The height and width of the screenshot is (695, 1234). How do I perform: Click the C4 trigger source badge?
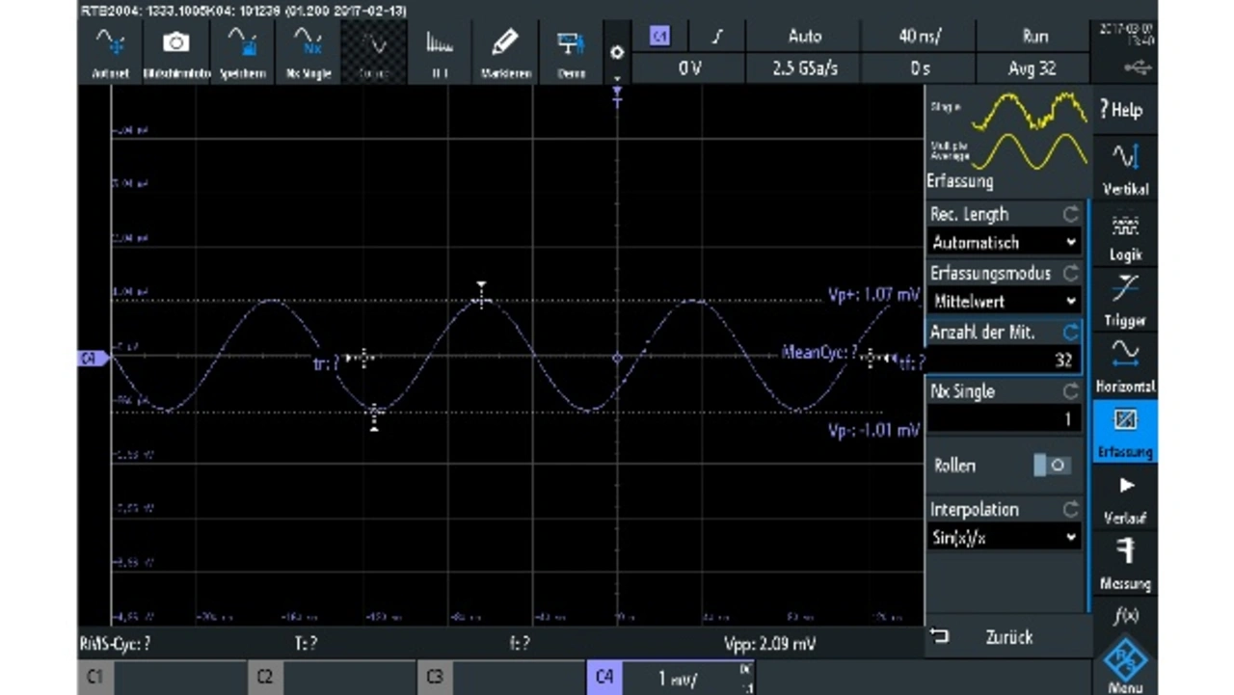coord(660,36)
